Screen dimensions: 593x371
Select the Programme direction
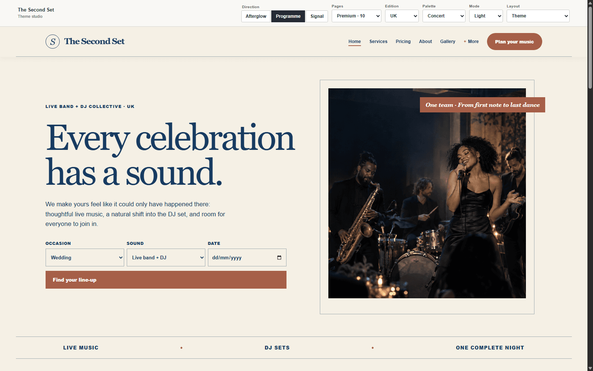pyautogui.click(x=288, y=16)
